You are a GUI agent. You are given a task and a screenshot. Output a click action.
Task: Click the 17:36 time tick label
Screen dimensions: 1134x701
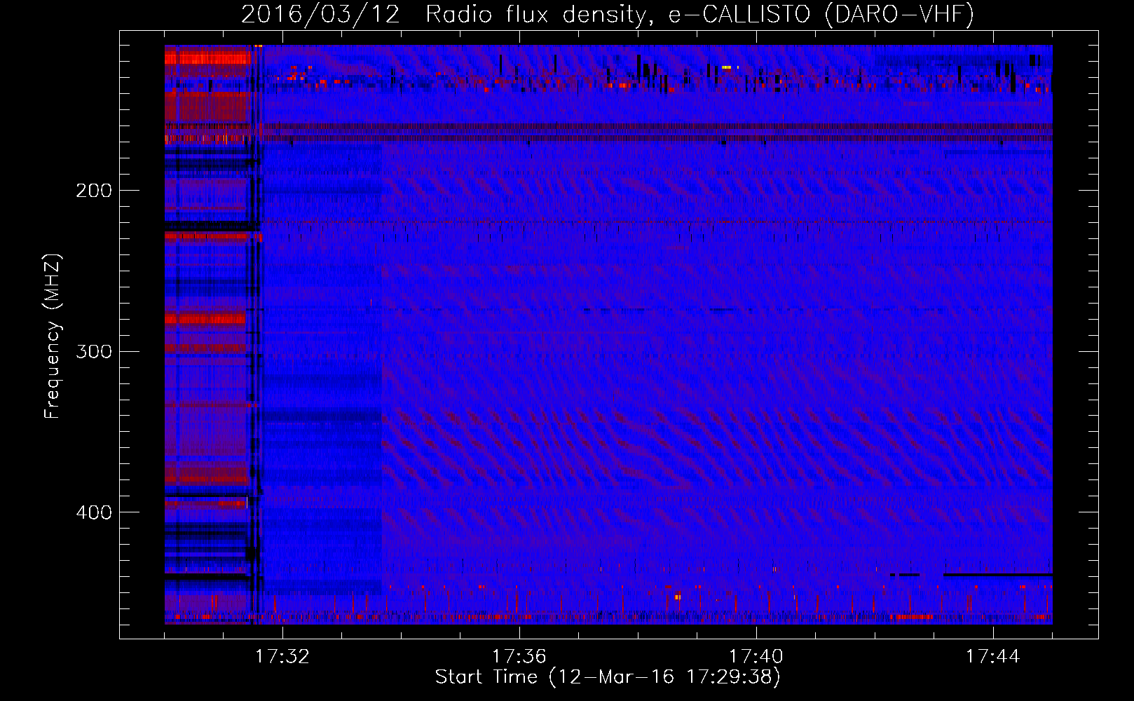[x=519, y=657]
